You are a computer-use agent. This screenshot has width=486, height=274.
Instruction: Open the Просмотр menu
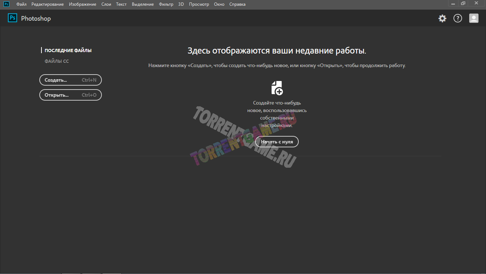(199, 4)
